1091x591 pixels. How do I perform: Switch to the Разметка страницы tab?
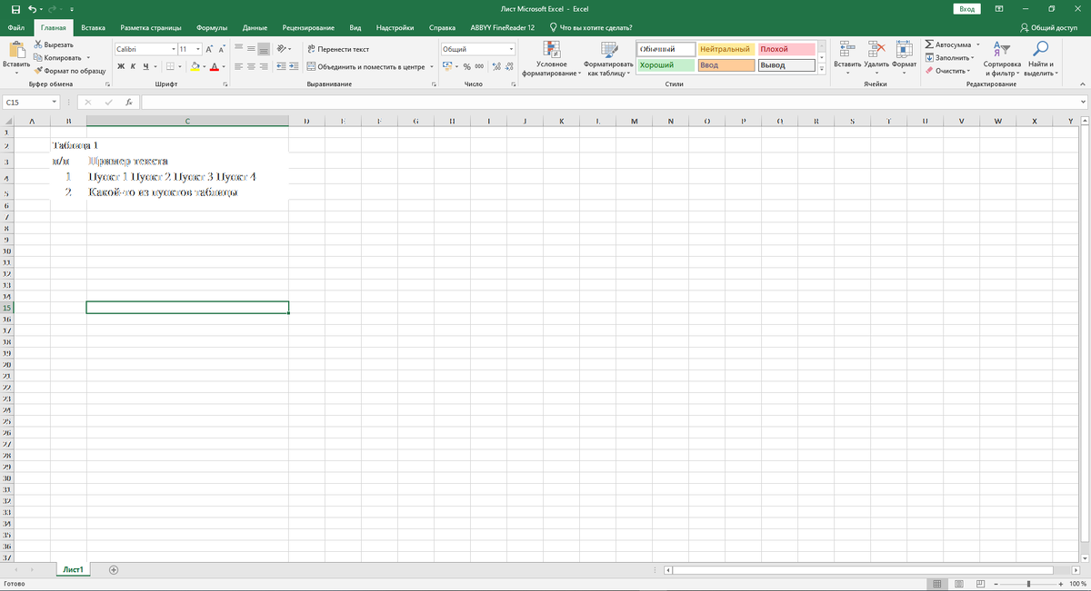(150, 27)
